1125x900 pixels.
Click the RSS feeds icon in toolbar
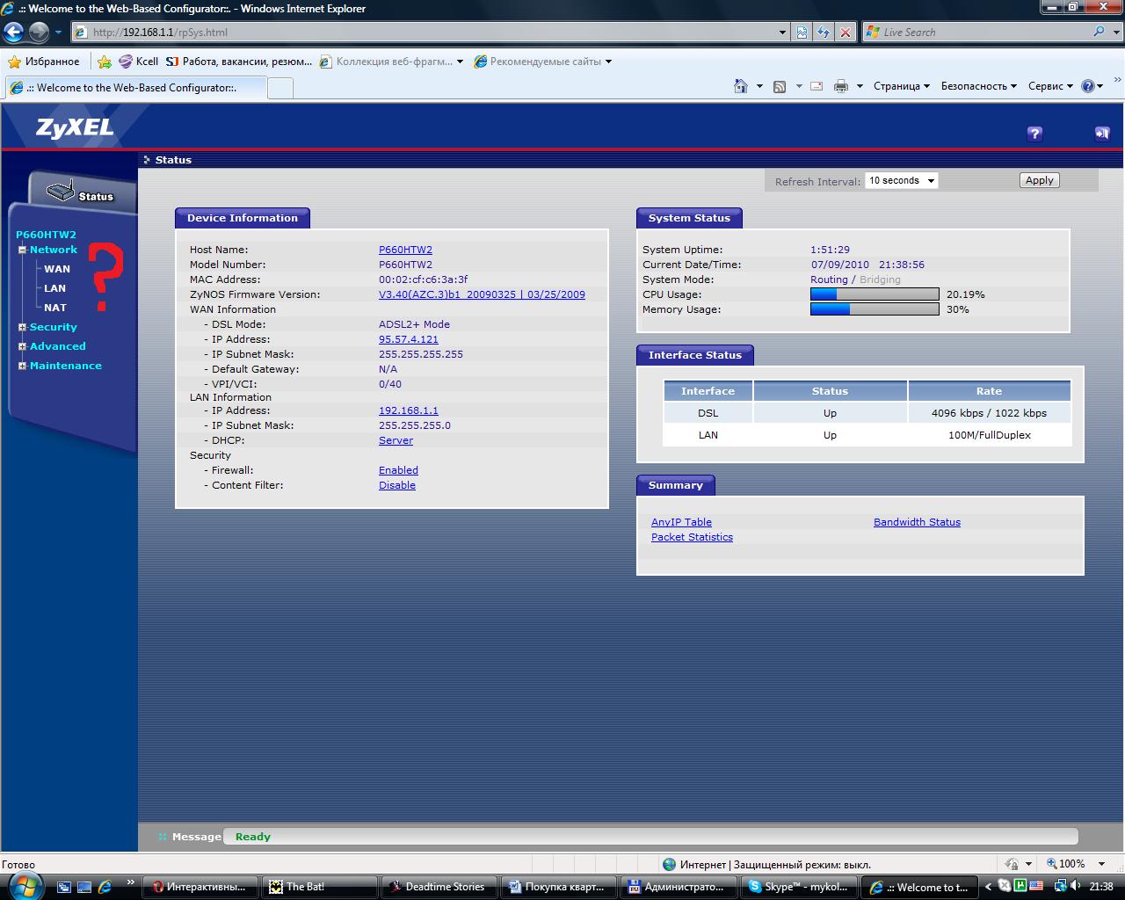click(x=780, y=86)
